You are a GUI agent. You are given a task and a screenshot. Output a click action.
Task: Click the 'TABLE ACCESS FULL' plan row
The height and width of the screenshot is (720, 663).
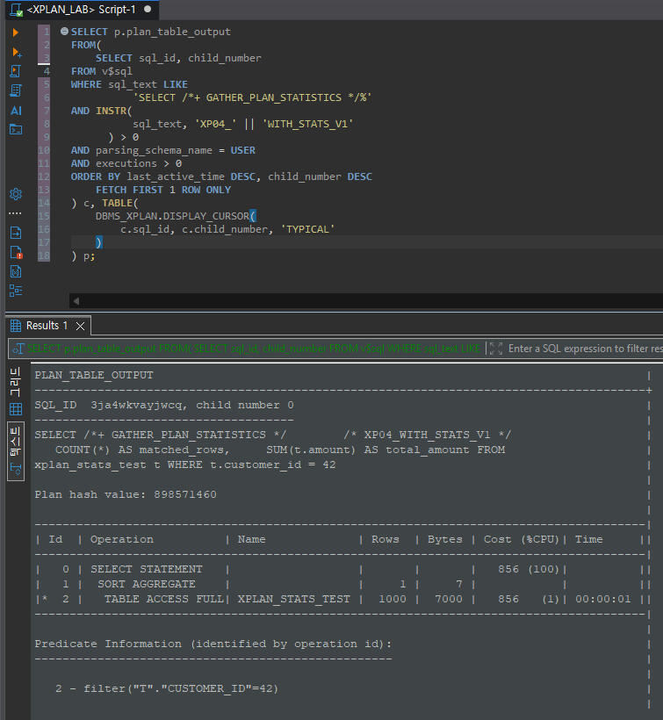click(x=163, y=599)
